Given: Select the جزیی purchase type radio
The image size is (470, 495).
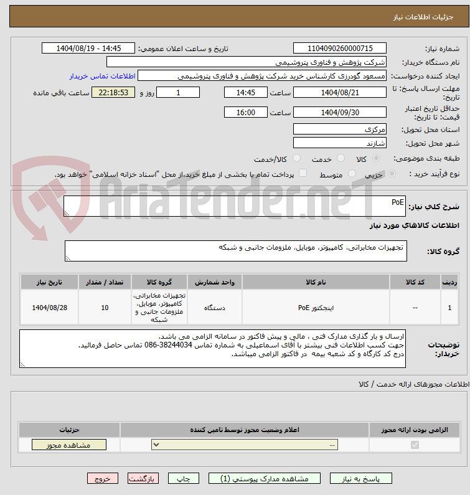Looking at the screenshot, I should [x=392, y=174].
